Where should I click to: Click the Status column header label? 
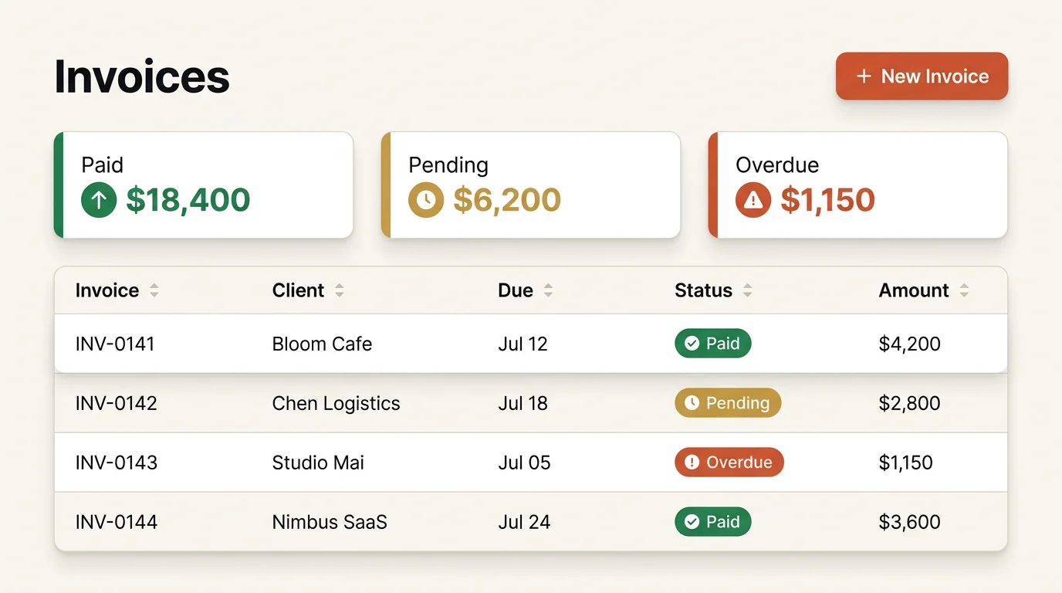(x=703, y=290)
